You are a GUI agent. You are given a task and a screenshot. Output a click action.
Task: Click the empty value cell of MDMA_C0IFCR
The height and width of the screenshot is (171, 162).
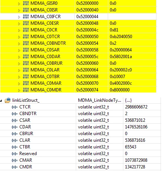pyautogui.click(x=132, y=17)
